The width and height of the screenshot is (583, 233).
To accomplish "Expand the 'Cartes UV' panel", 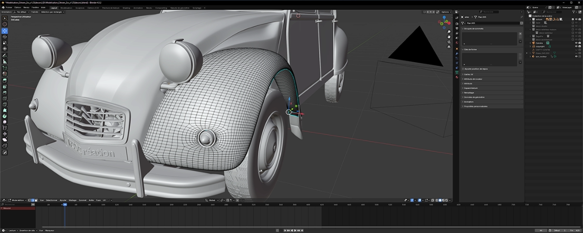I will (469, 74).
